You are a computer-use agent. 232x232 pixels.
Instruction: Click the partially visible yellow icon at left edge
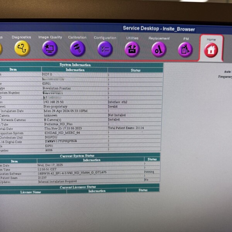click(x=1, y=48)
